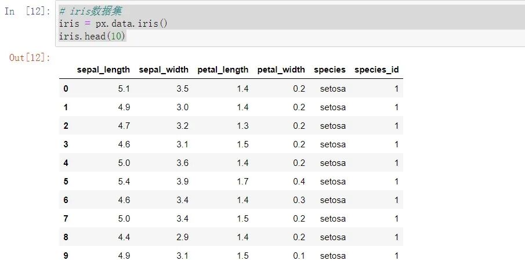Click the petal_width column header
This screenshot has width=525, height=268.
point(281,70)
